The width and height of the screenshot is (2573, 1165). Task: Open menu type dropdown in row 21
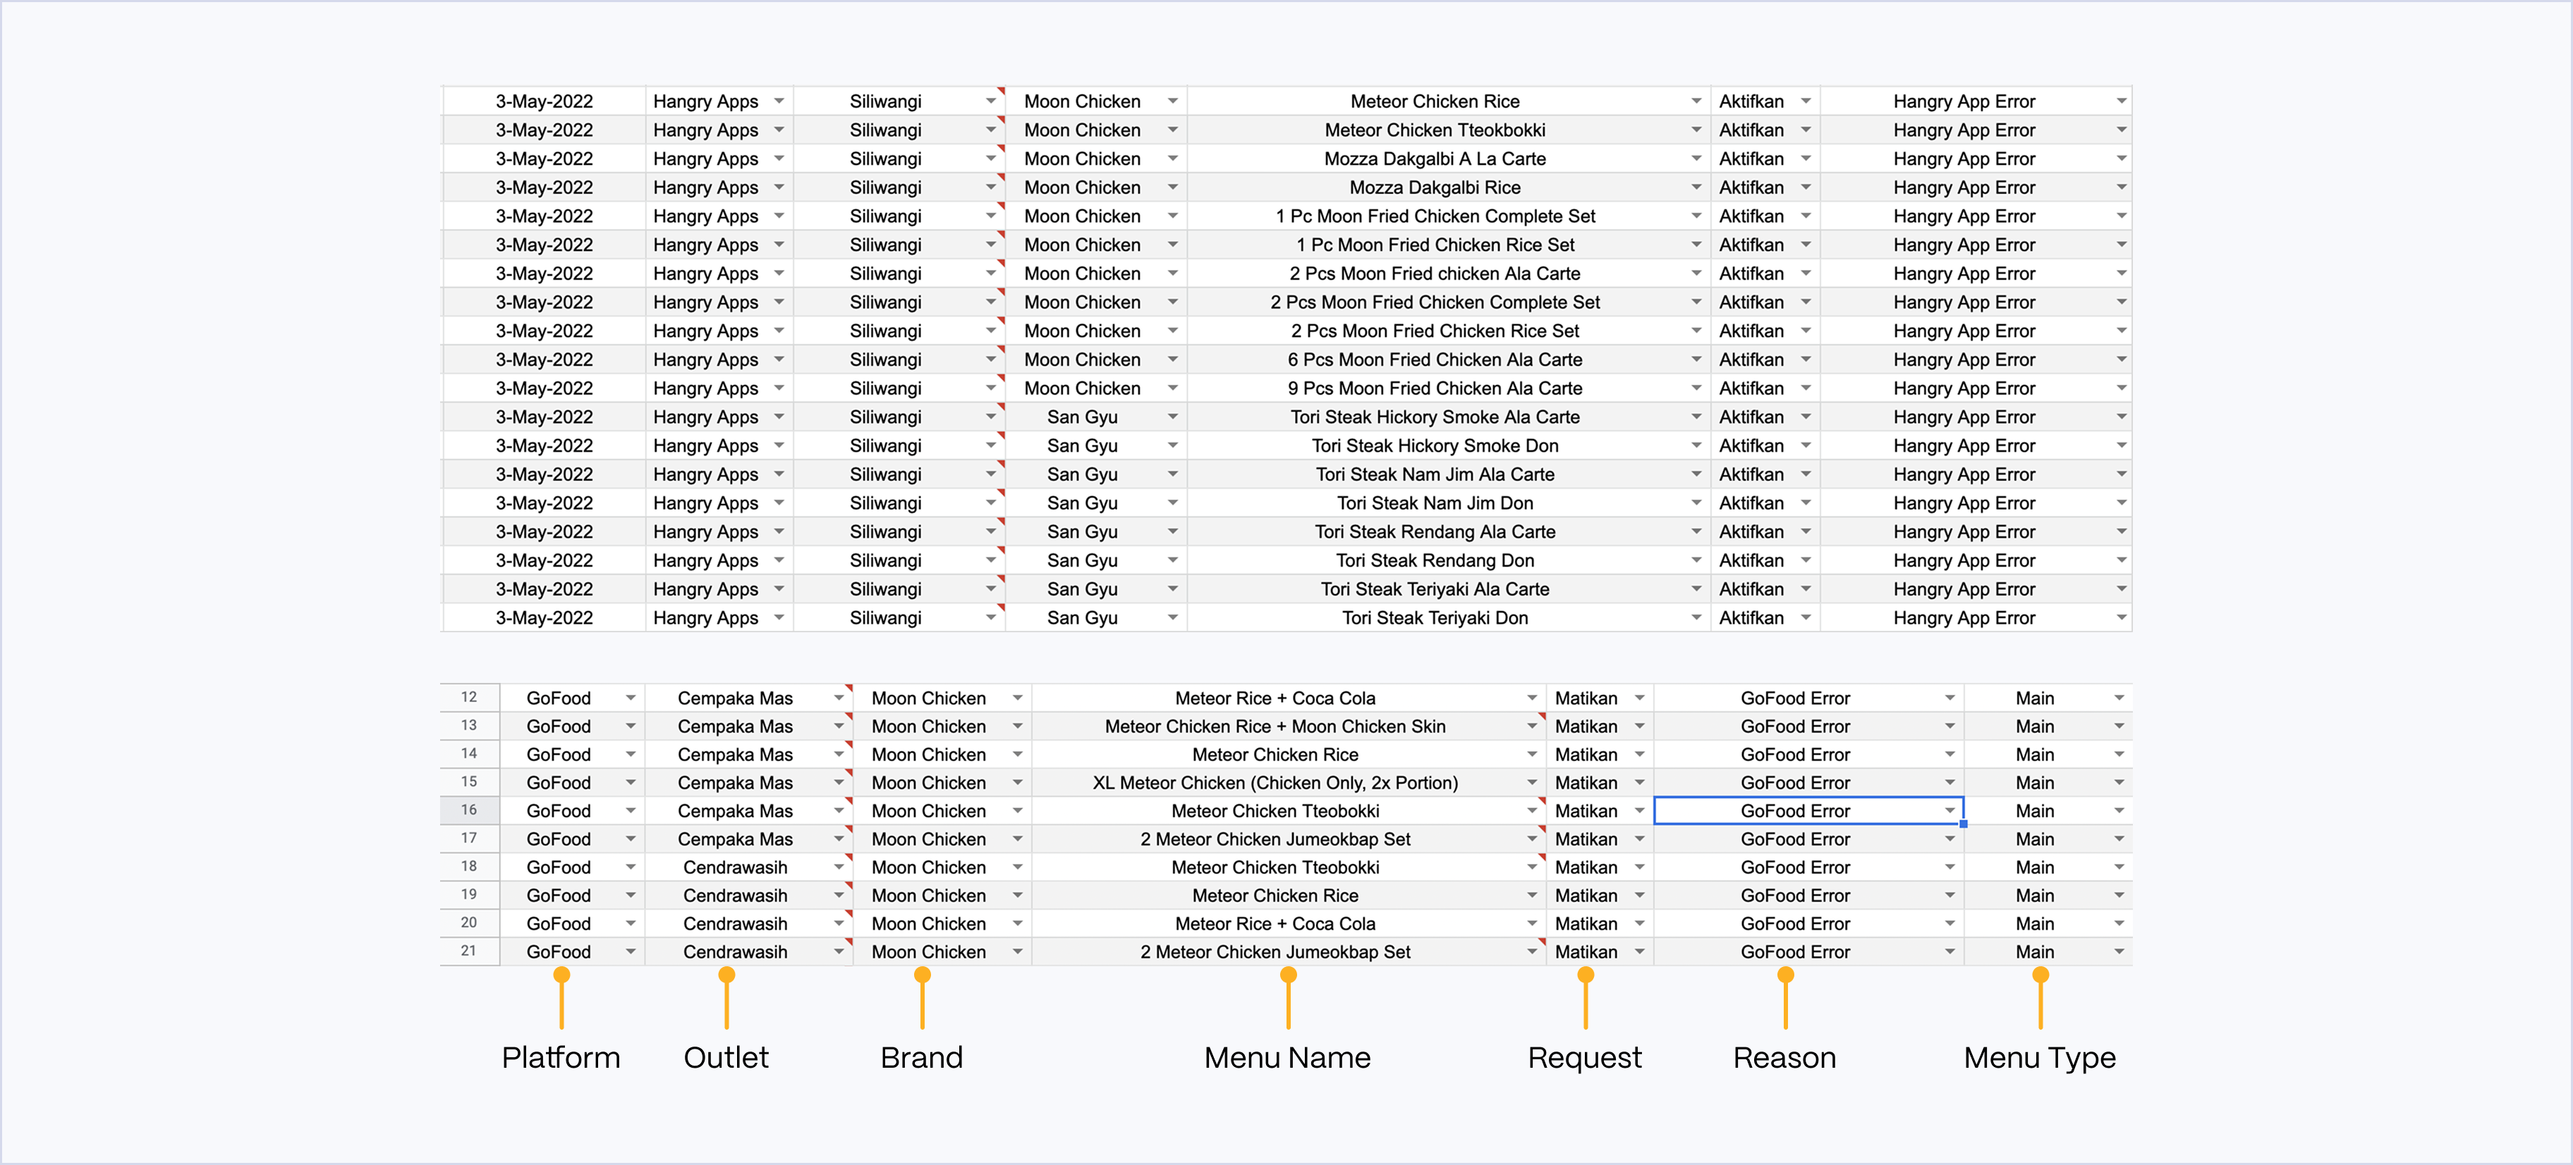[x=2119, y=951]
